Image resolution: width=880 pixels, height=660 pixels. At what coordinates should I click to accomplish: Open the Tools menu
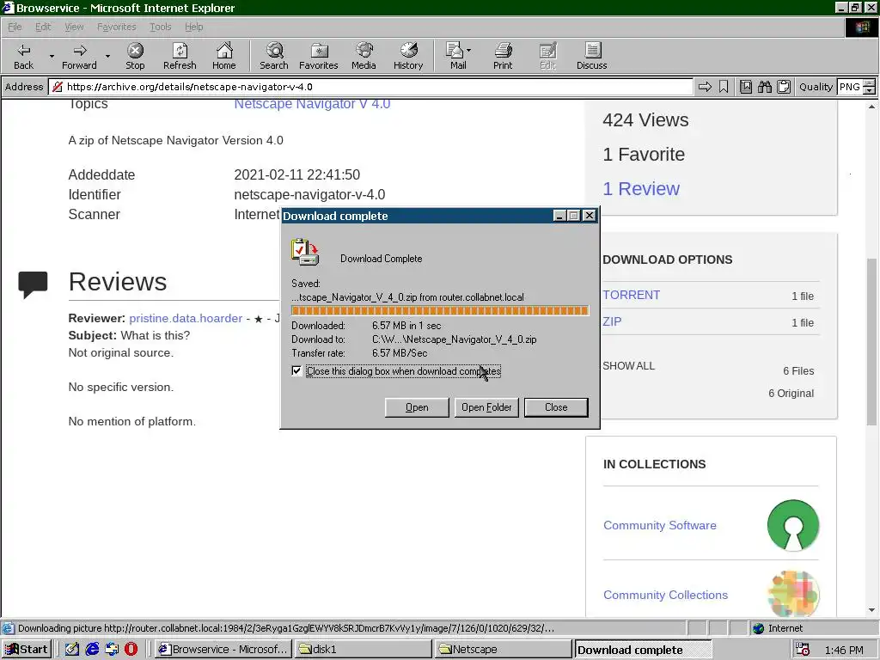click(161, 27)
